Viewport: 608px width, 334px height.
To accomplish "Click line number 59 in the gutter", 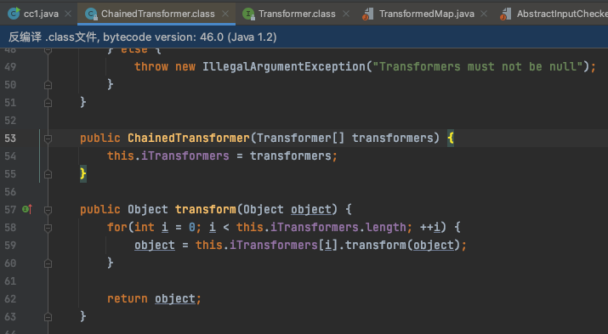I will pos(10,246).
